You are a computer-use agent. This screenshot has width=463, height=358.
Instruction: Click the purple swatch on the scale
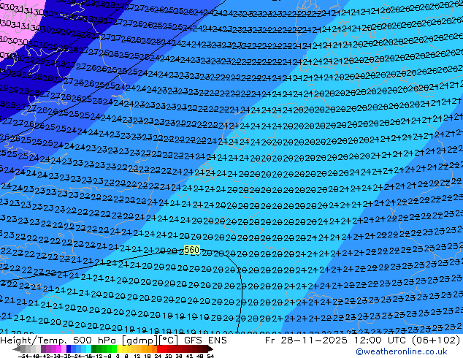[x=43, y=349]
